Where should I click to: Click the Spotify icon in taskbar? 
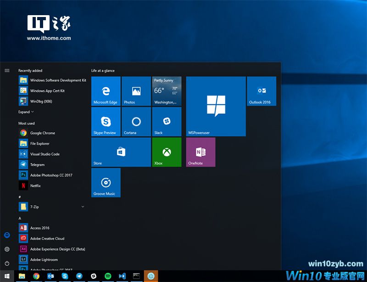tap(108, 276)
